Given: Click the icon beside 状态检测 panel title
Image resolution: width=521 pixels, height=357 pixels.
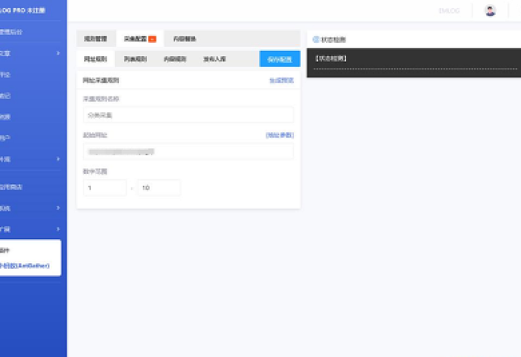Looking at the screenshot, I should pos(316,40).
